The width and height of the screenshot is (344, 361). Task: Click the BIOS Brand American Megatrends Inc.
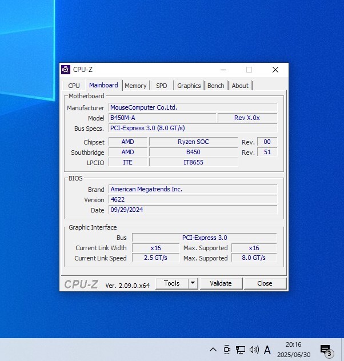point(193,189)
